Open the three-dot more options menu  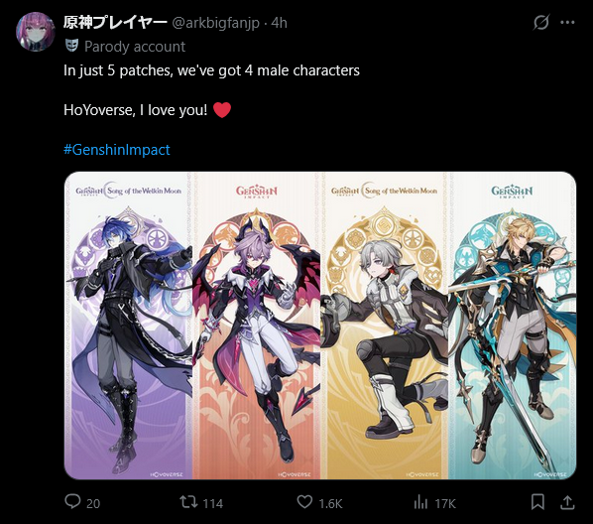click(x=567, y=23)
